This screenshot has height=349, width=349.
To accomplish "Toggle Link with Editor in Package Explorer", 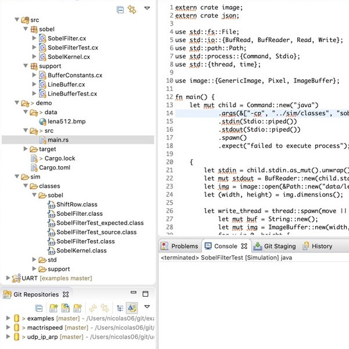I will tap(132, 9).
